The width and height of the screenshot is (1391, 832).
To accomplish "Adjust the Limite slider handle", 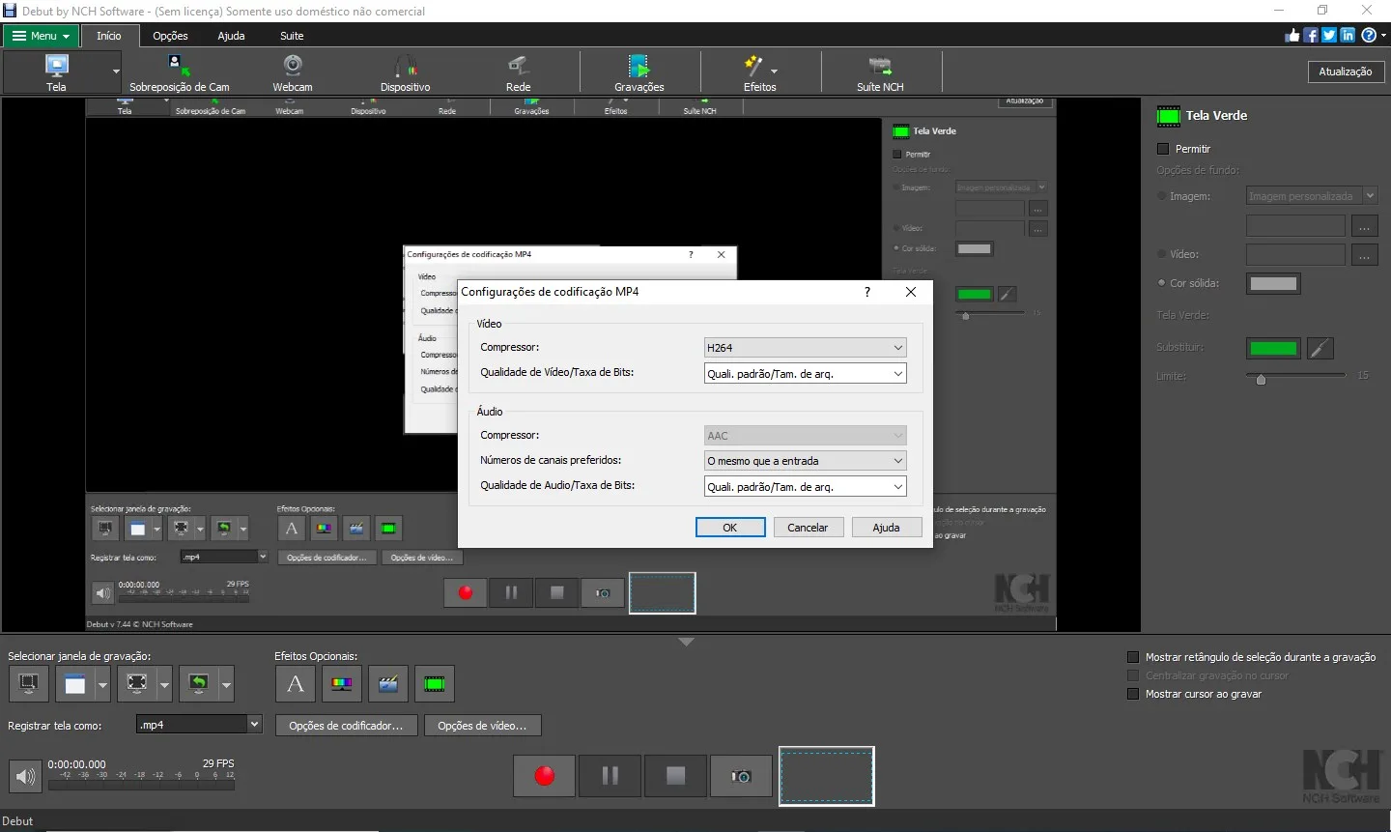I will pyautogui.click(x=1261, y=378).
